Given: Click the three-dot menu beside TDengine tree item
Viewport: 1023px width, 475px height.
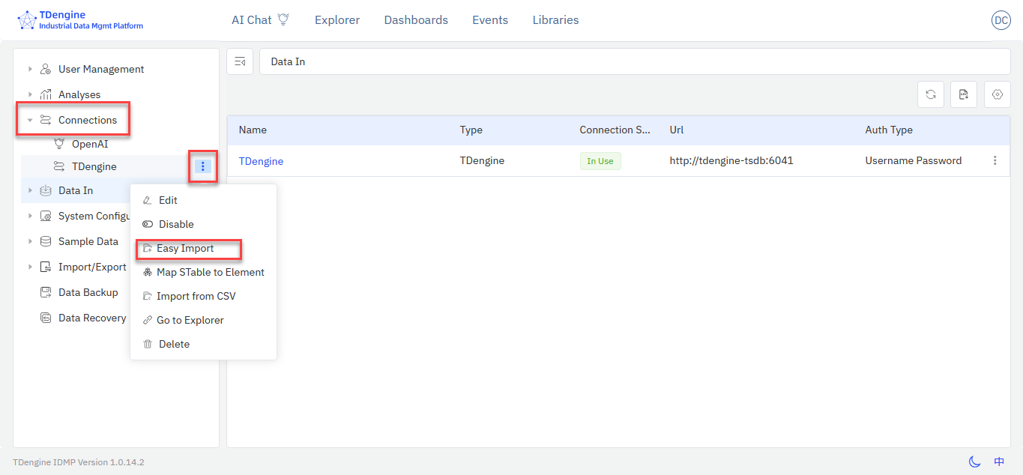Looking at the screenshot, I should click(x=202, y=166).
